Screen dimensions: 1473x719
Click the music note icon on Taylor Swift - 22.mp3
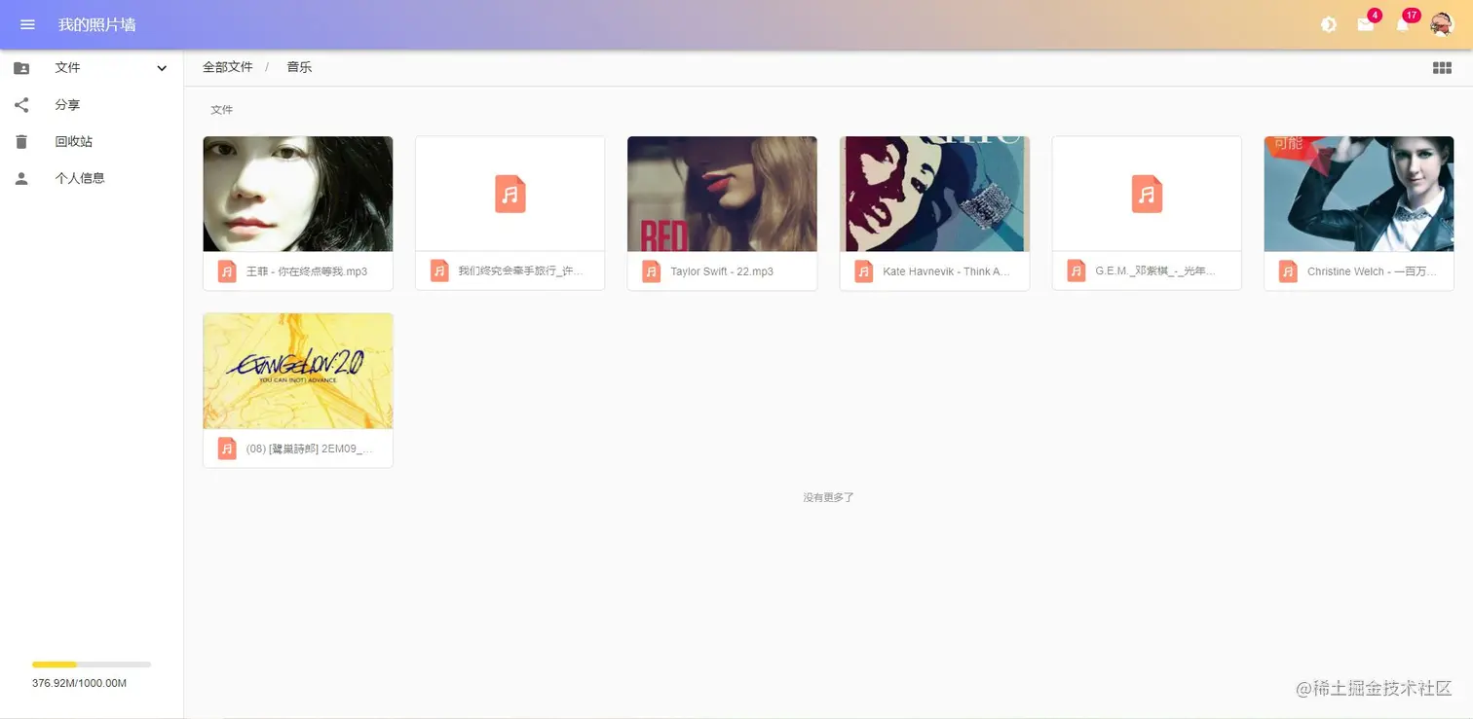coord(651,271)
